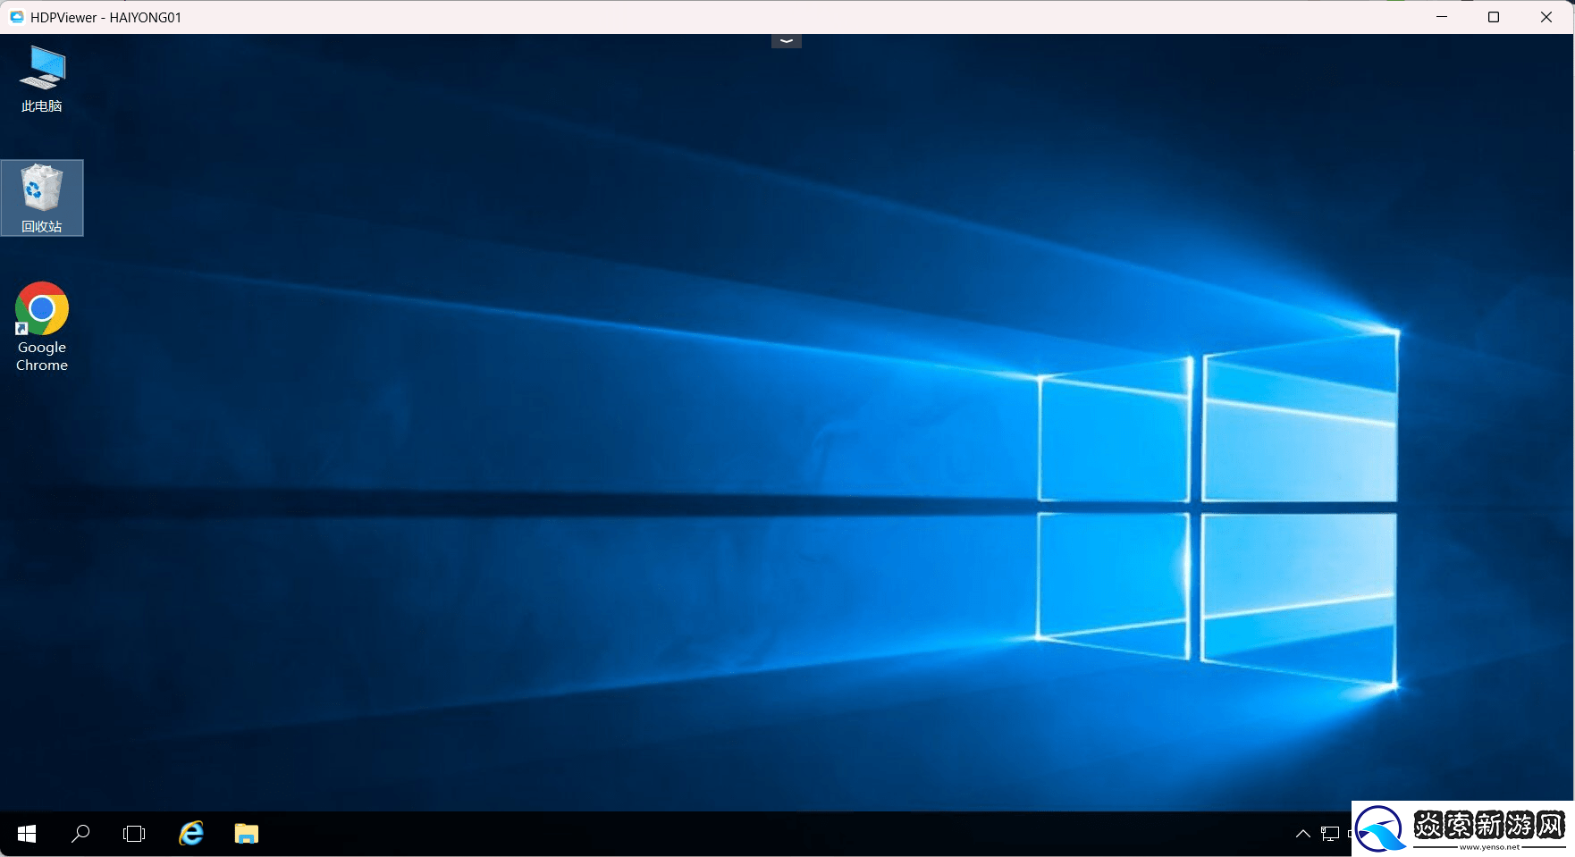Show hidden tray icons with the chevron
Image resolution: width=1575 pixels, height=857 pixels.
tap(1303, 834)
